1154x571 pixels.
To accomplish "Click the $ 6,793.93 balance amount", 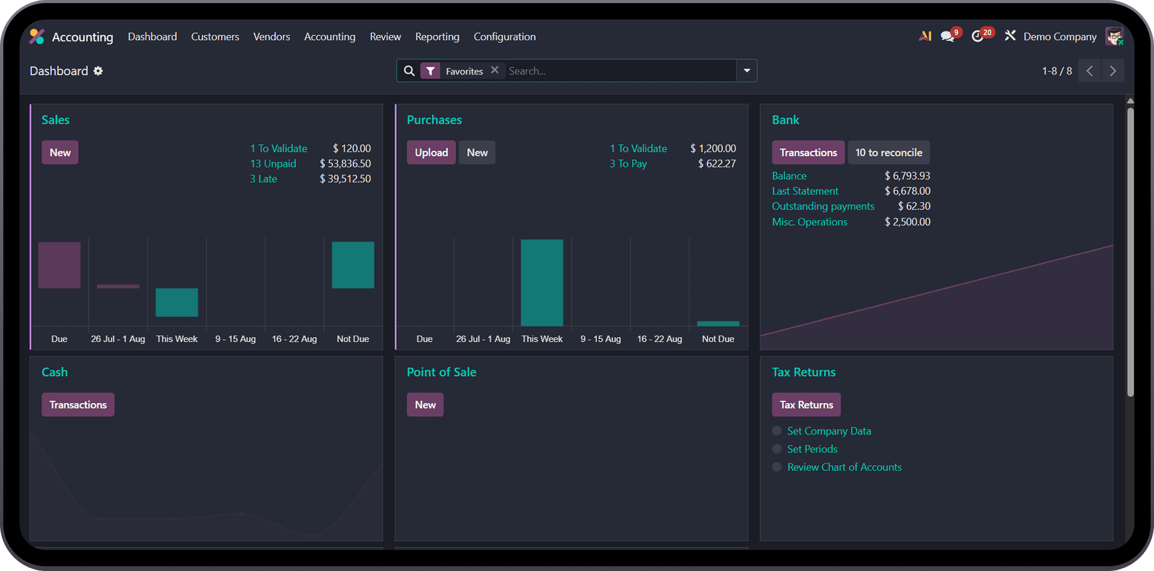I will click(908, 176).
